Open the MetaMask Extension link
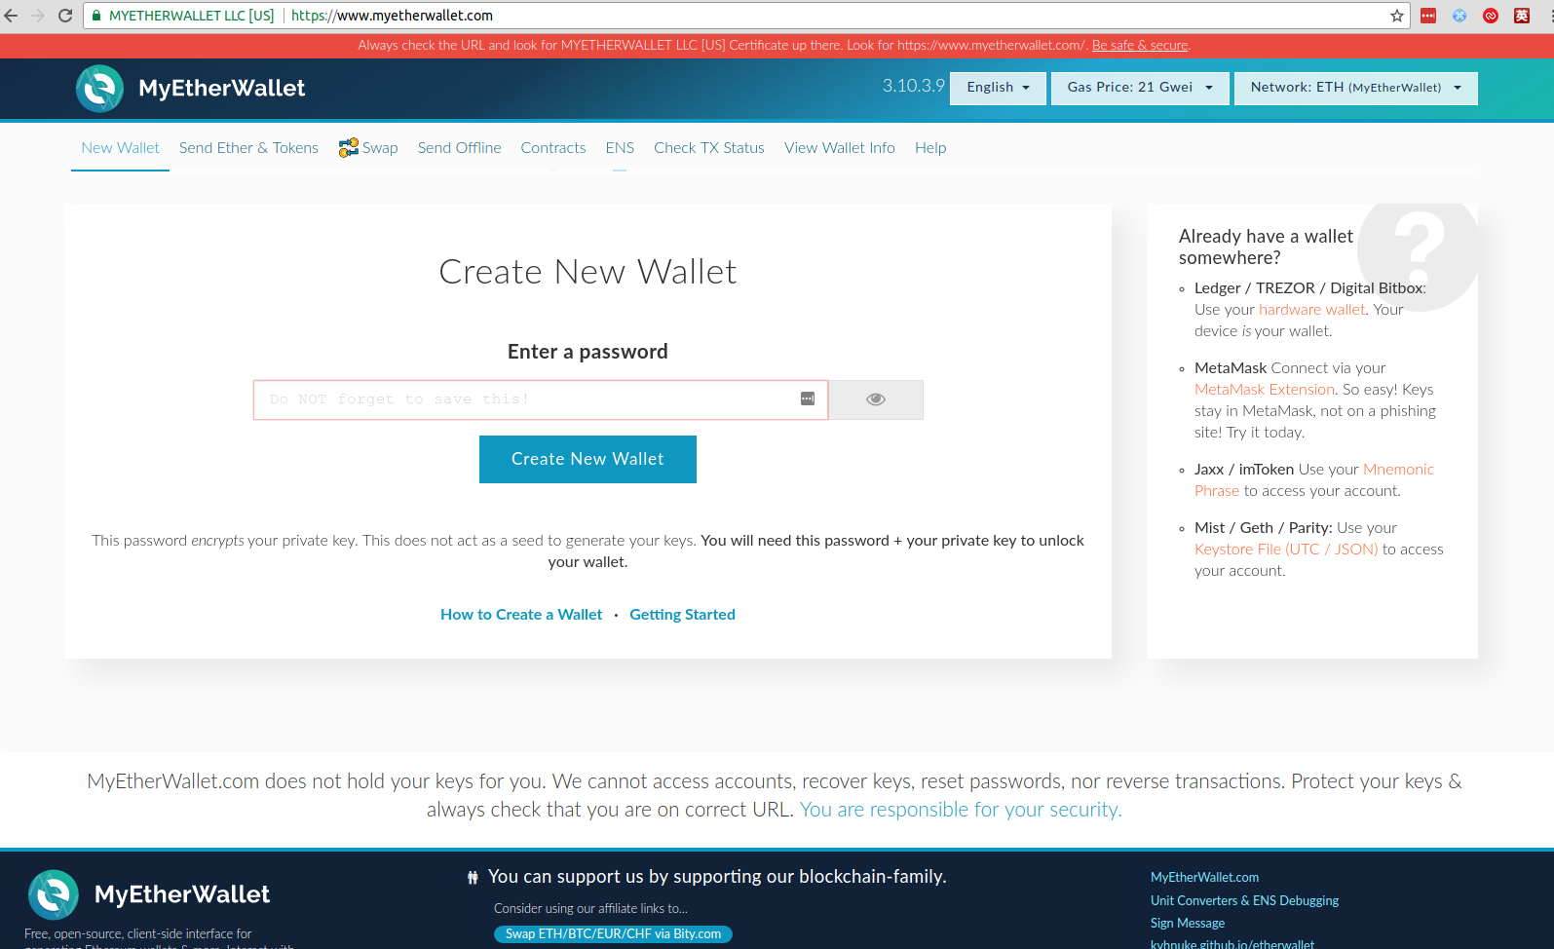The width and height of the screenshot is (1554, 949). coord(1265,390)
